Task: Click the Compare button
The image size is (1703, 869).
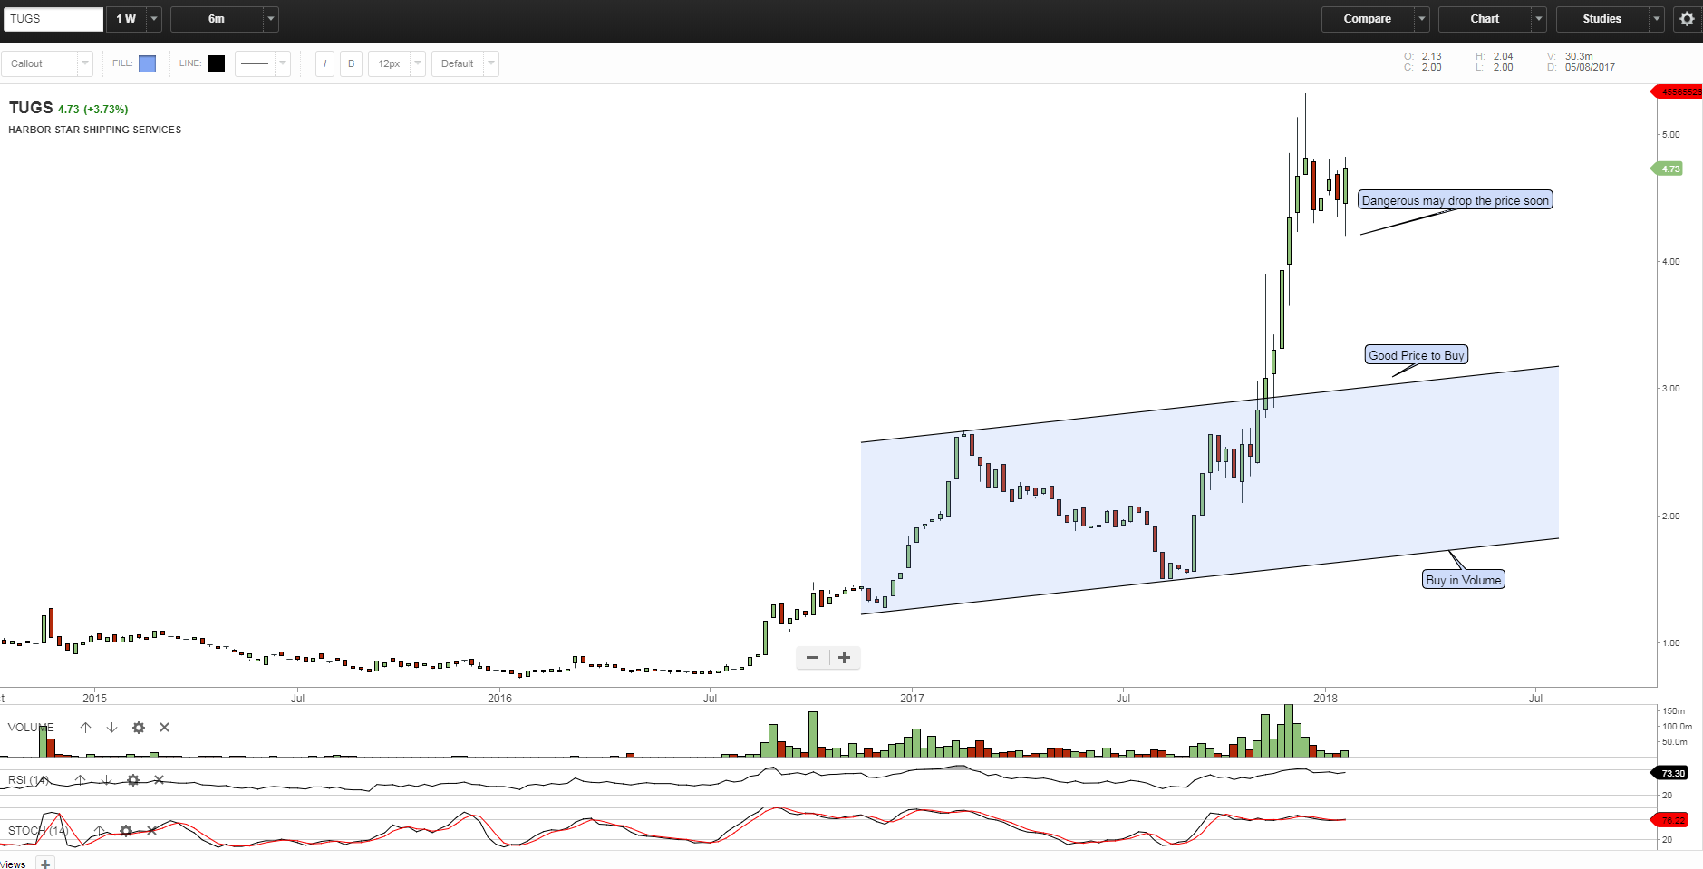Action: (1367, 18)
